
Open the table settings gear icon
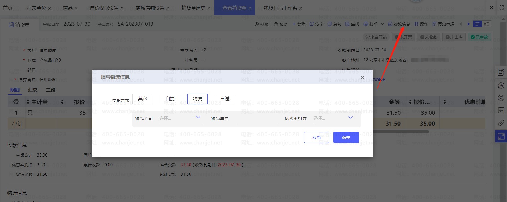(x=16, y=102)
